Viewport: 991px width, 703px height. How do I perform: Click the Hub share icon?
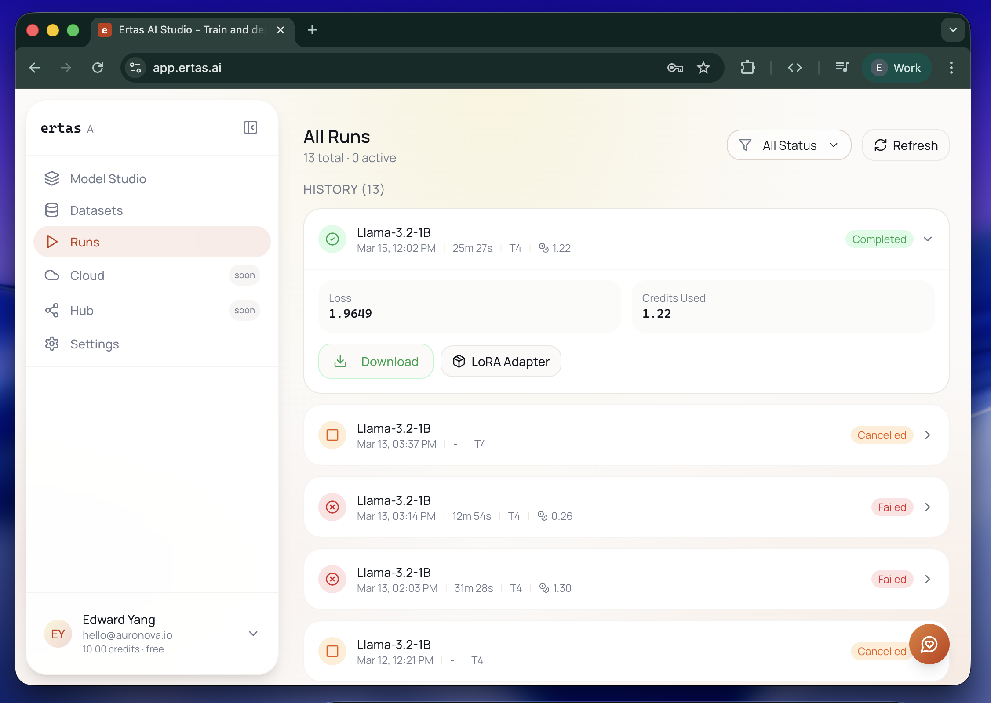(52, 310)
